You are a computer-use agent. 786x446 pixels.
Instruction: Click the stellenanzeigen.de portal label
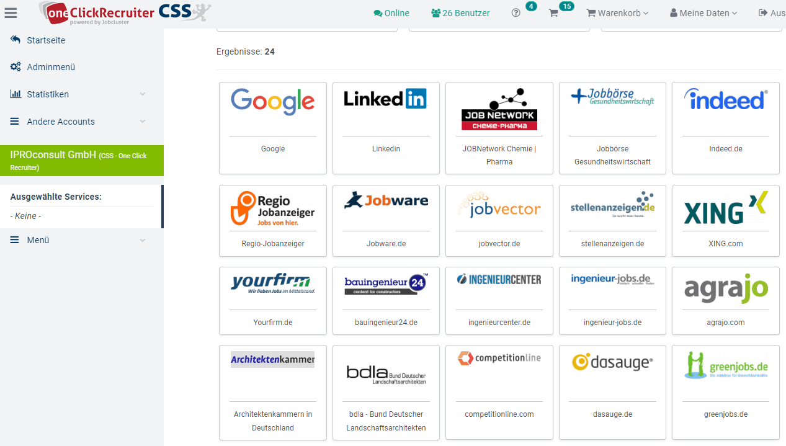612,244
